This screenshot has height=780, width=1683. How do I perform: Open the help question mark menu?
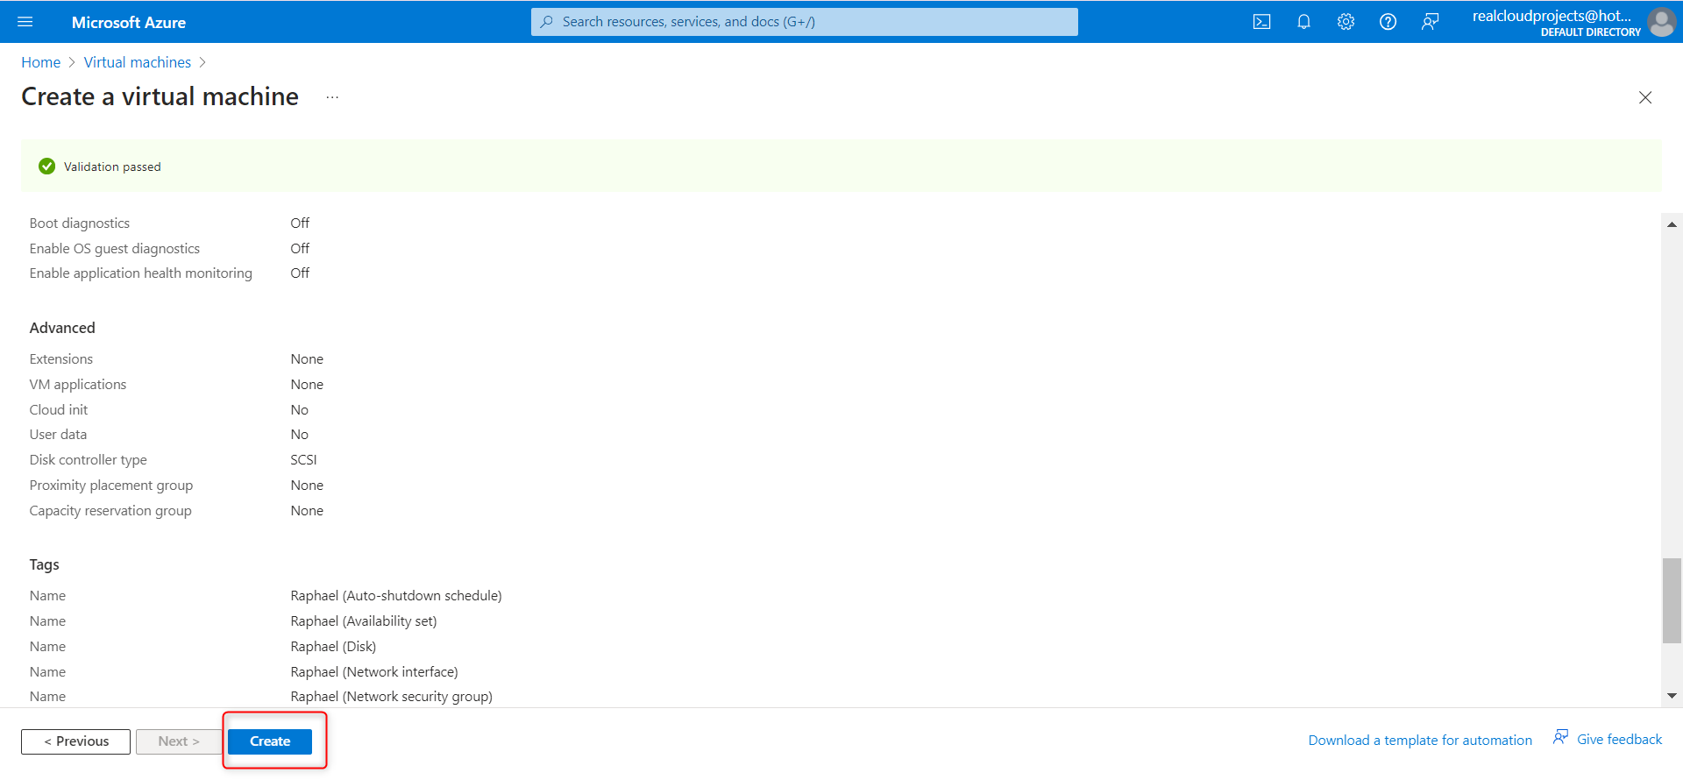point(1388,22)
